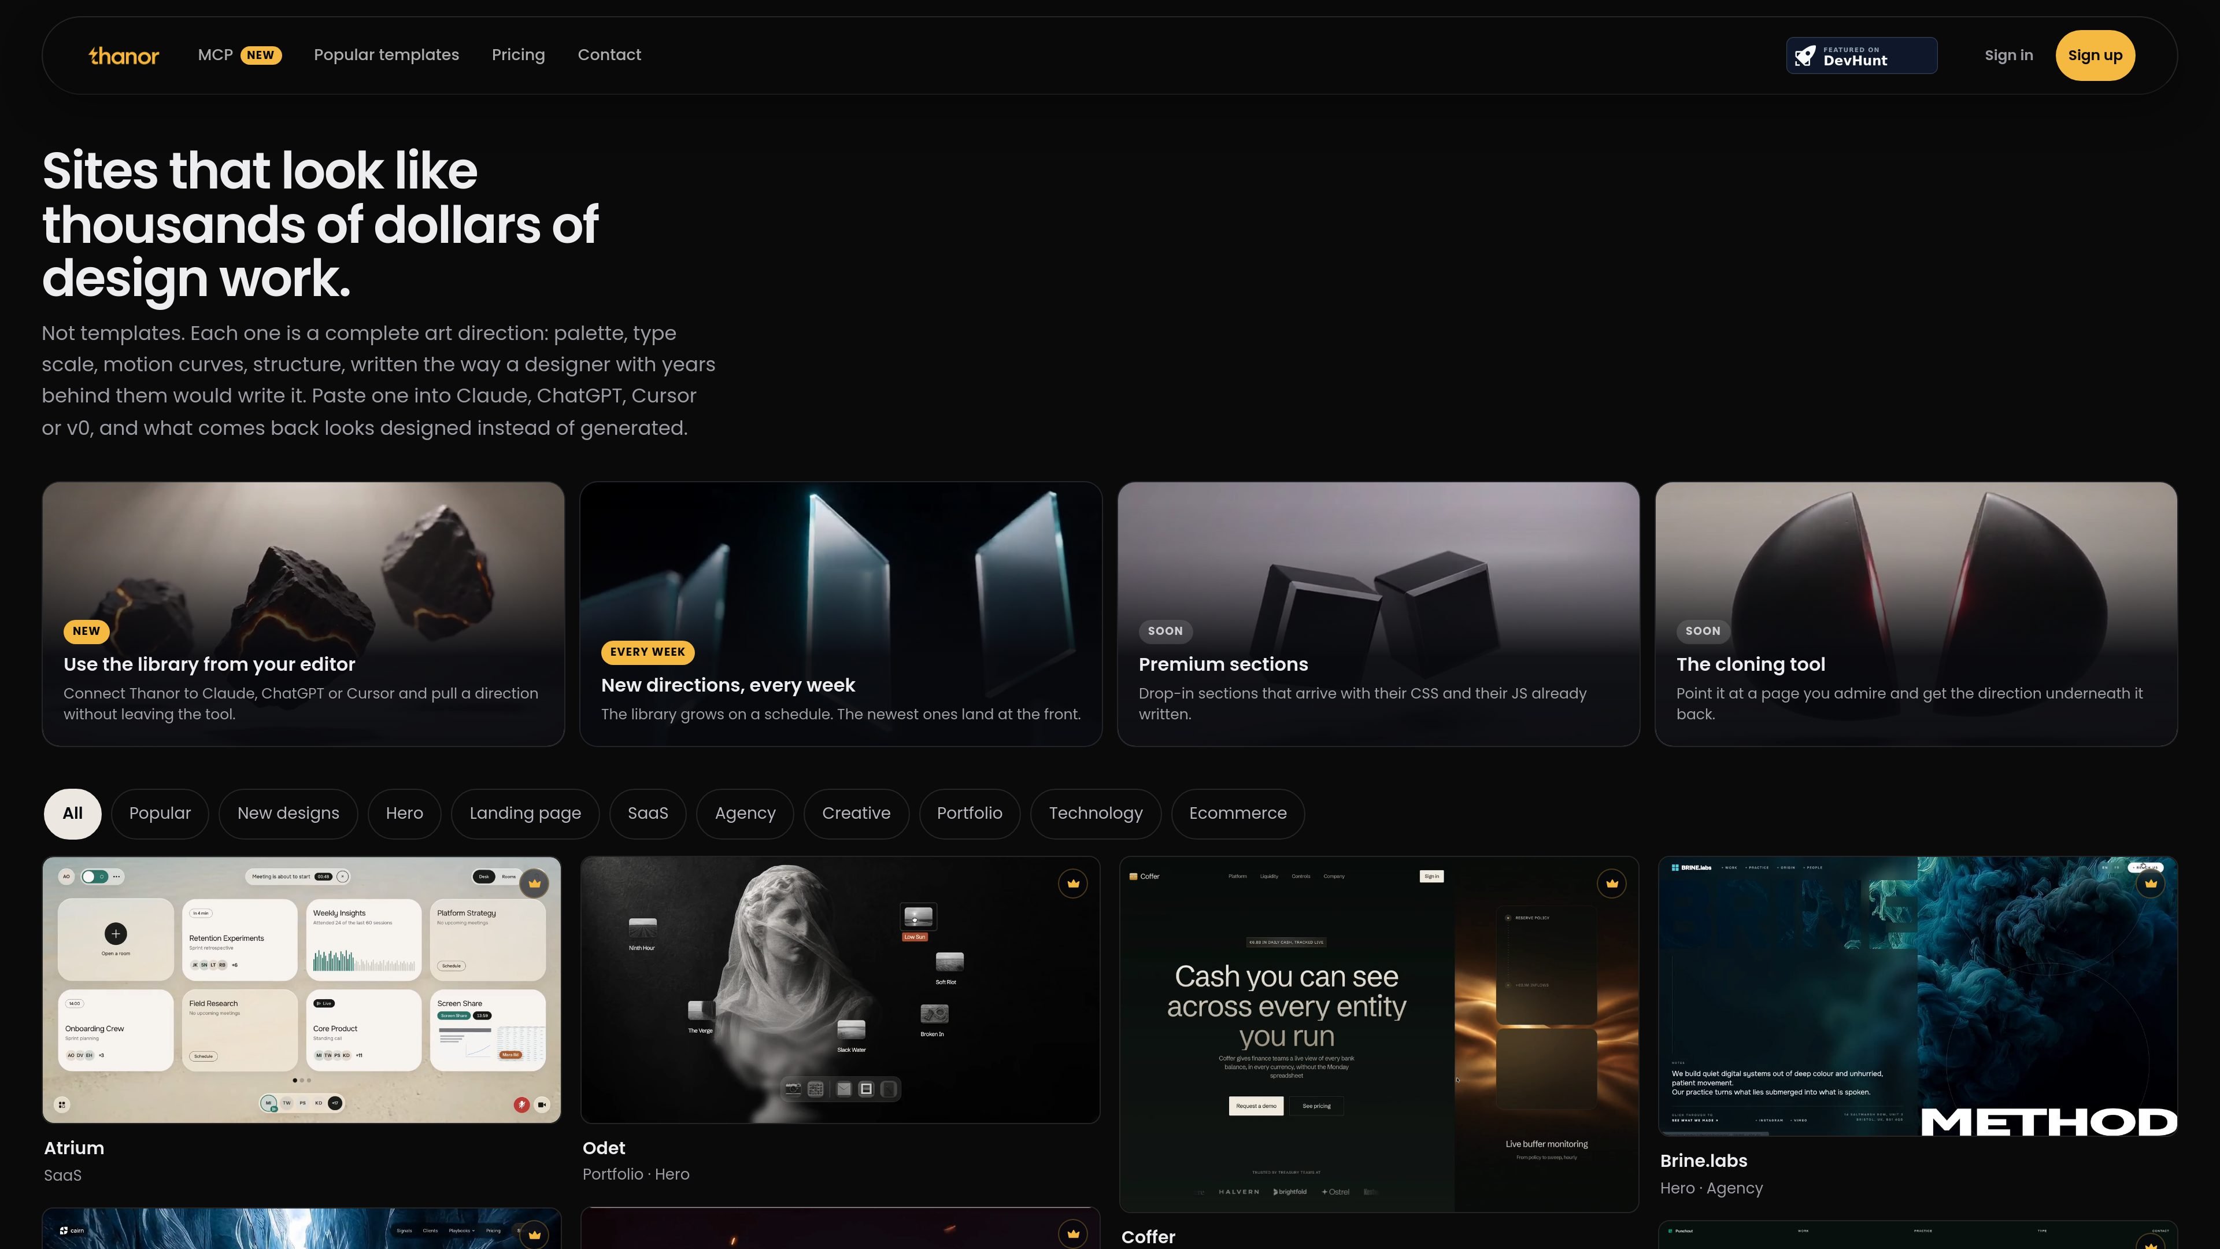
Task: Select the Hero filter pill
Action: tap(404, 814)
